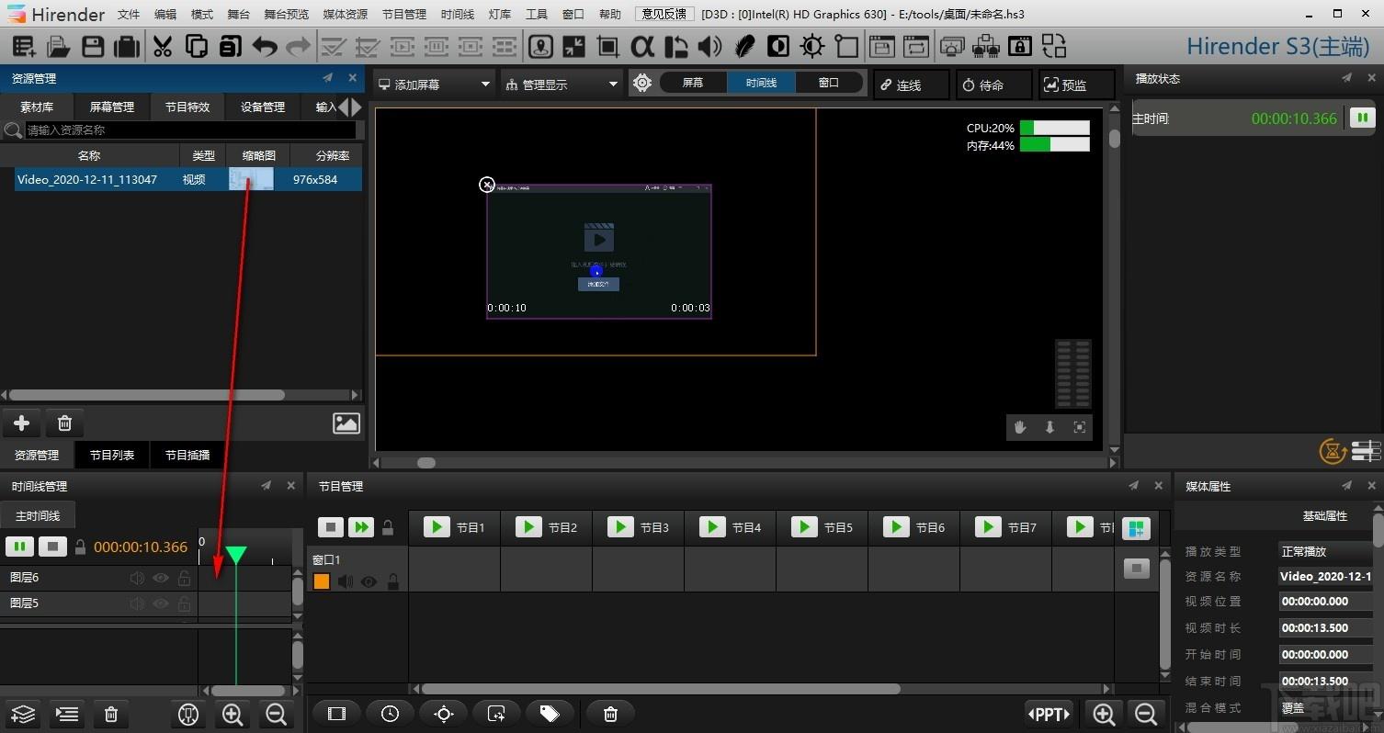Open project file via toolbar folder icon
This screenshot has width=1384, height=733.
tap(59, 46)
